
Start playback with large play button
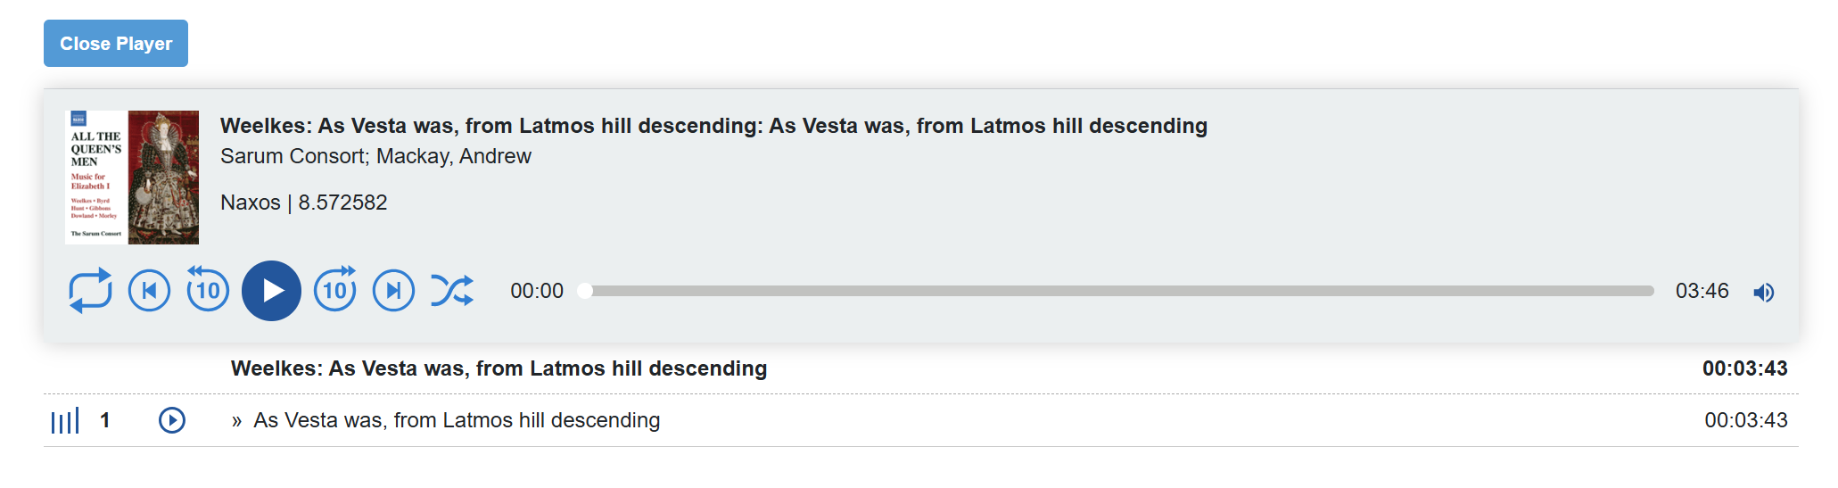271,291
